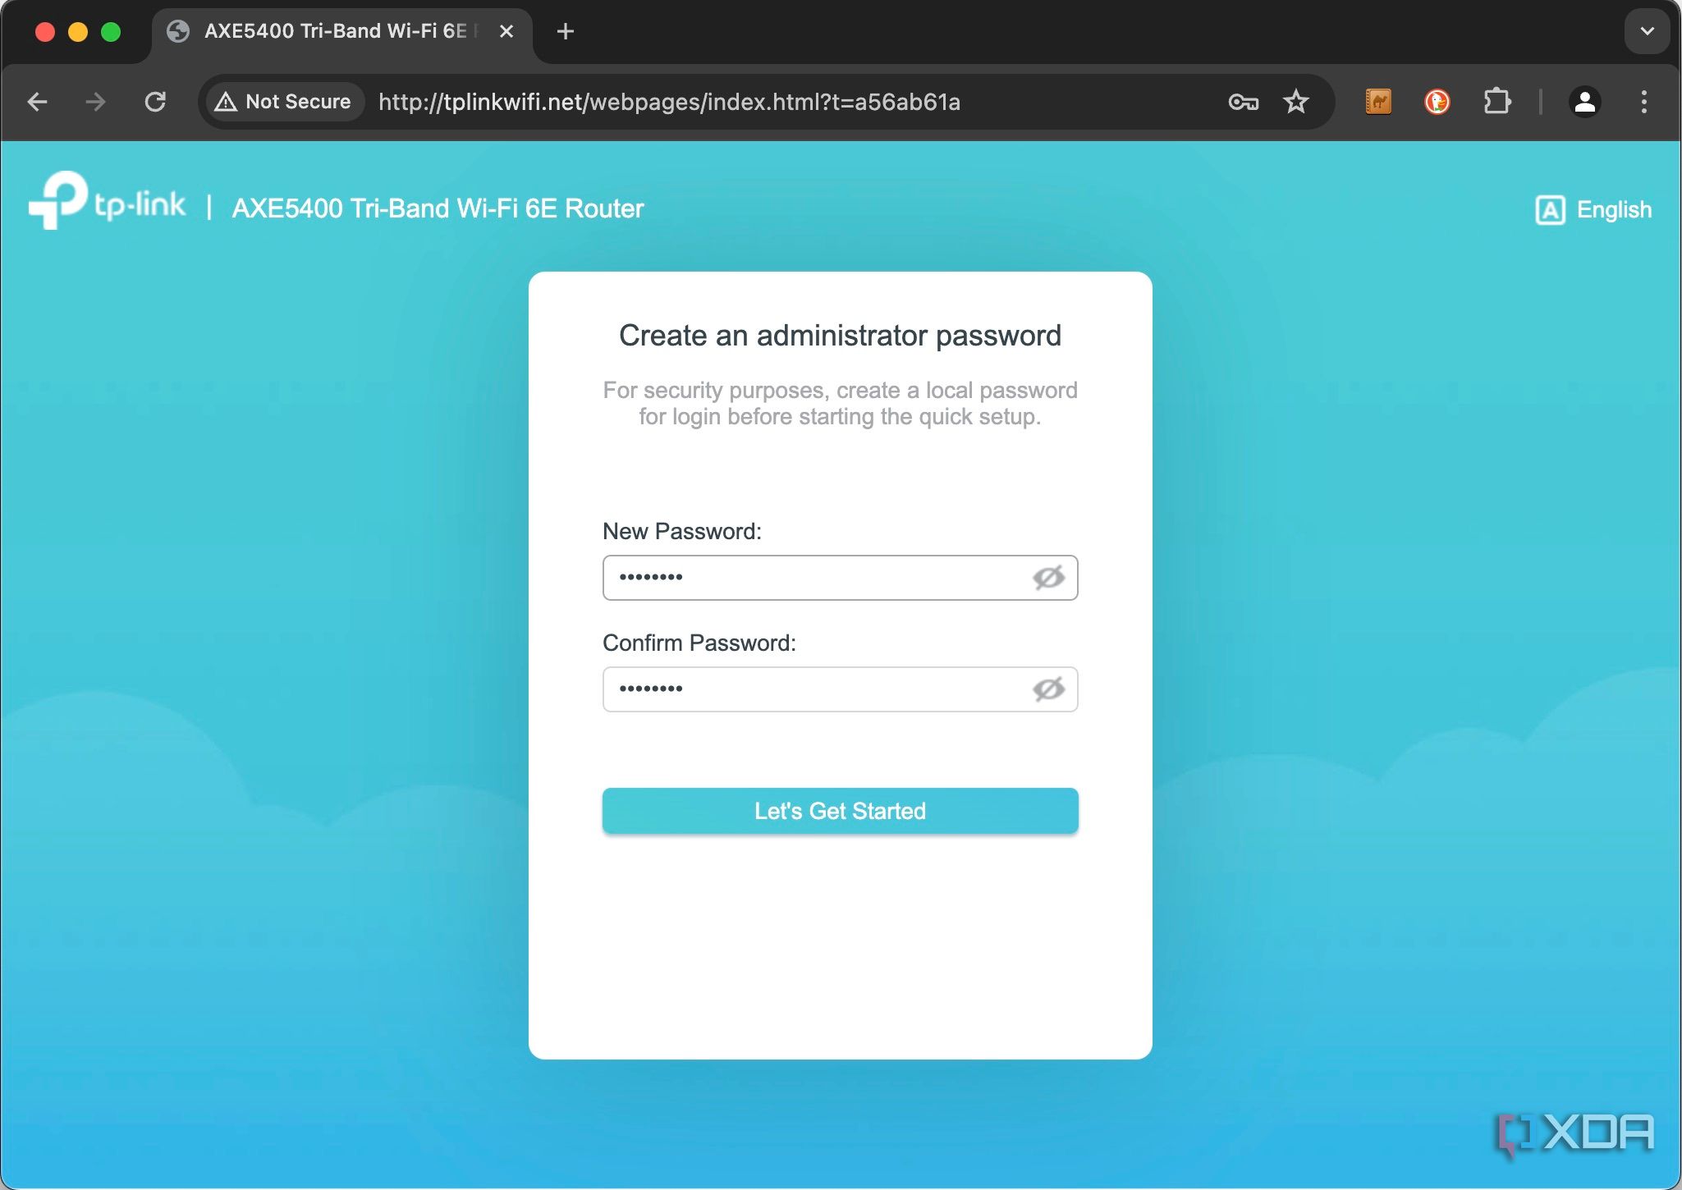Open Chrome's three-dot menu

1643,102
